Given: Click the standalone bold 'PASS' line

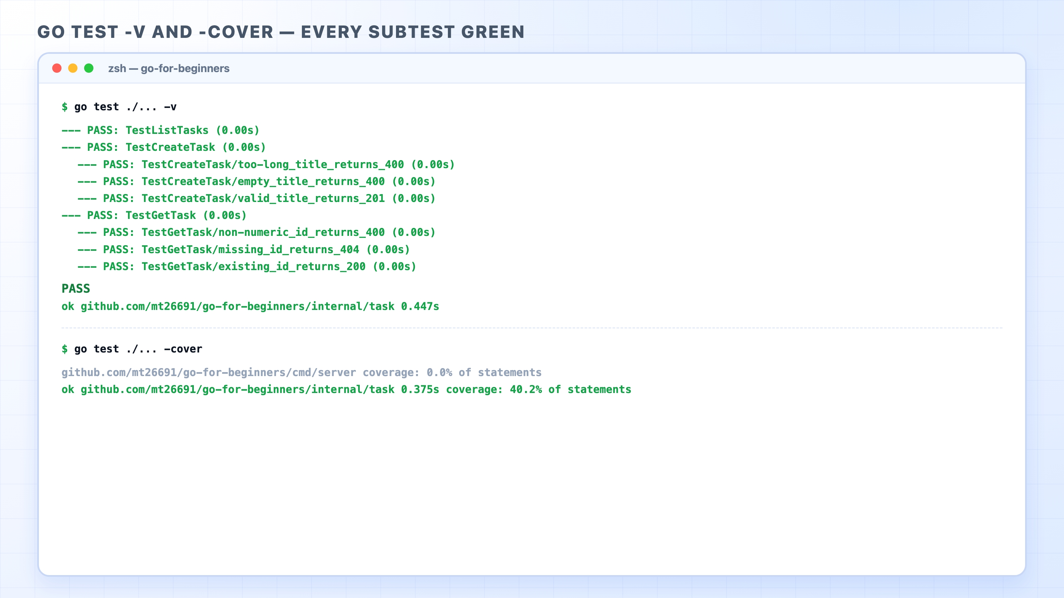Looking at the screenshot, I should (x=75, y=288).
